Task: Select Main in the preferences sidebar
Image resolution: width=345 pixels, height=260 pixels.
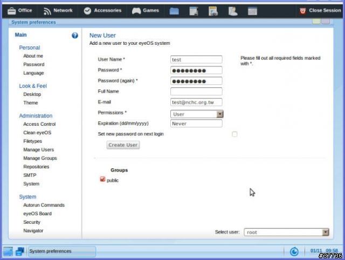Action: pyautogui.click(x=20, y=35)
